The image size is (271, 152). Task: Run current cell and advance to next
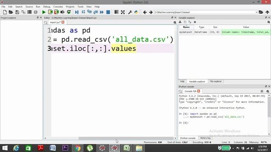tap(56, 12)
